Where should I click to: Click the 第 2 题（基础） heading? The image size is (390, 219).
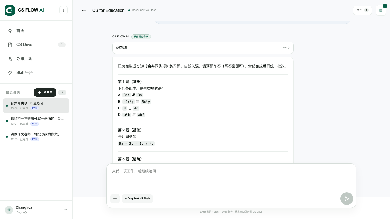point(130,130)
